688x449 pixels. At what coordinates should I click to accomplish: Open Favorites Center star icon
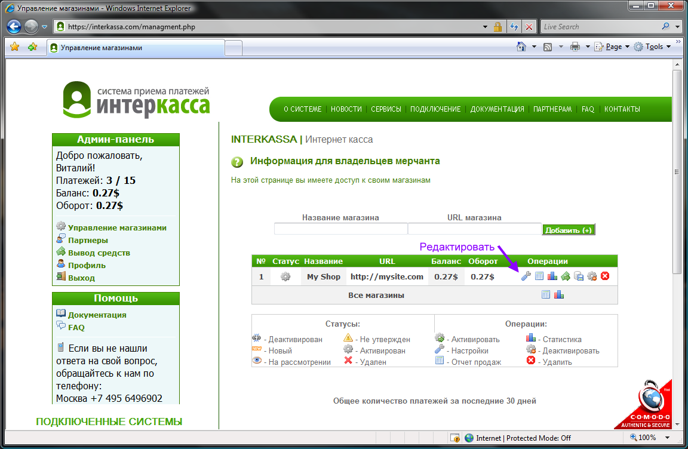(x=15, y=47)
